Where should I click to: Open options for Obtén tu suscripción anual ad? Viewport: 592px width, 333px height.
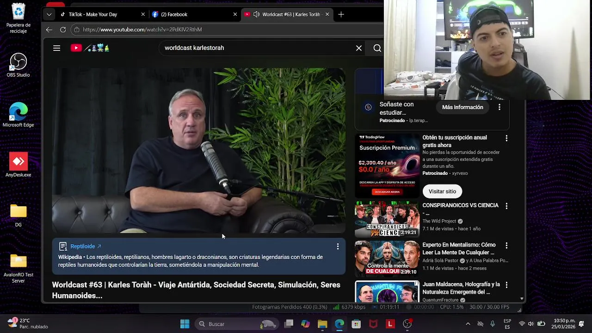[x=506, y=138]
